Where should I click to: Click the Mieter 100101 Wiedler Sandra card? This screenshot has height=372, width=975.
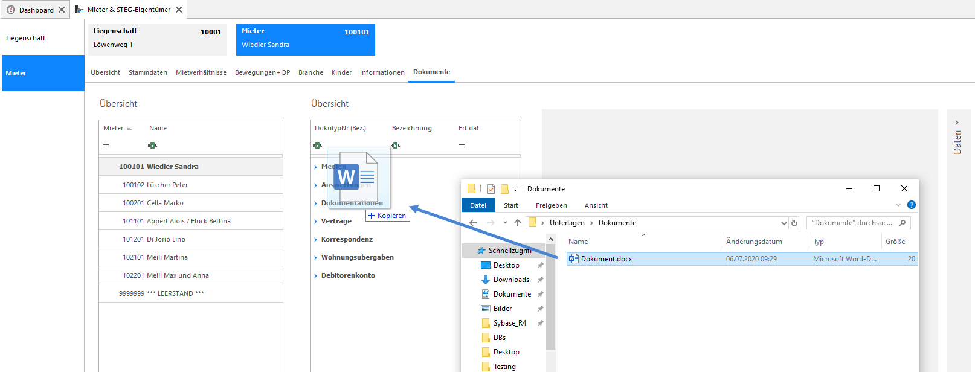306,40
